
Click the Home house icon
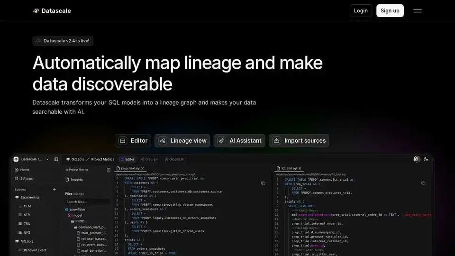[x=17, y=170]
